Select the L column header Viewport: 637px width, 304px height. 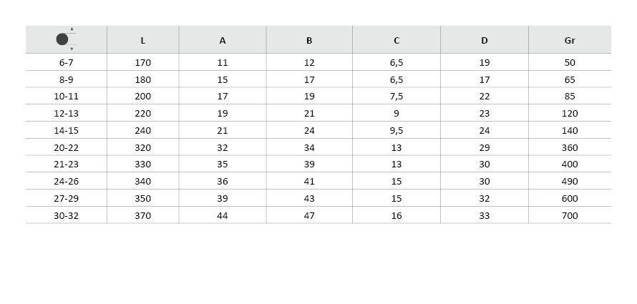[x=142, y=41]
